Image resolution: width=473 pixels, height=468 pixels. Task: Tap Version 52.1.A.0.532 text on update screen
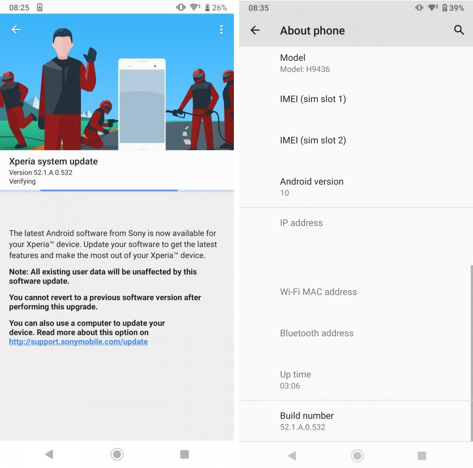[41, 172]
